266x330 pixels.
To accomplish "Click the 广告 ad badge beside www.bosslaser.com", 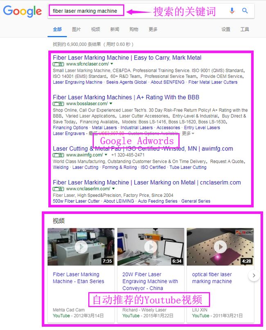I will 58,104.
